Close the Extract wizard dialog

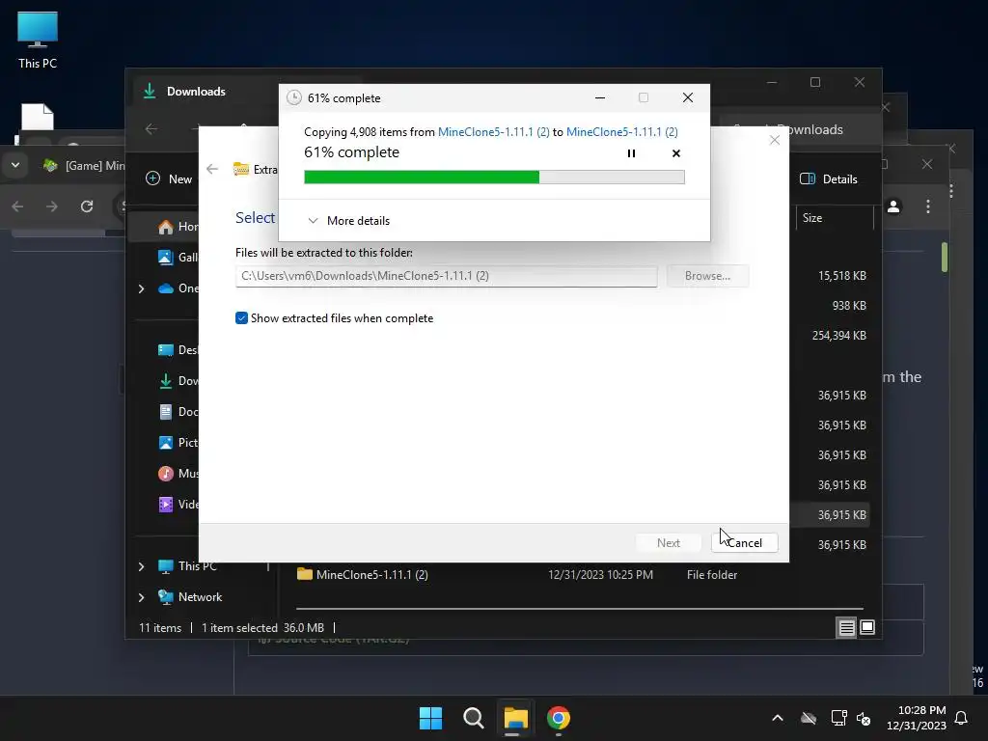(x=775, y=140)
